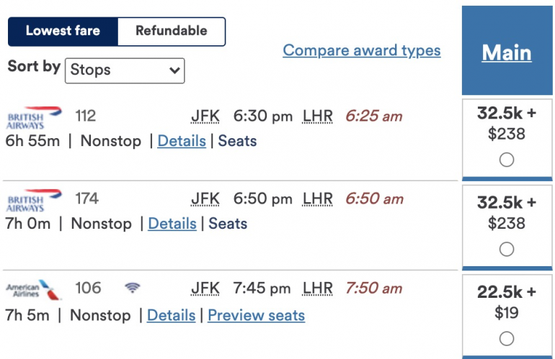Open Details for flight 174

click(x=172, y=224)
